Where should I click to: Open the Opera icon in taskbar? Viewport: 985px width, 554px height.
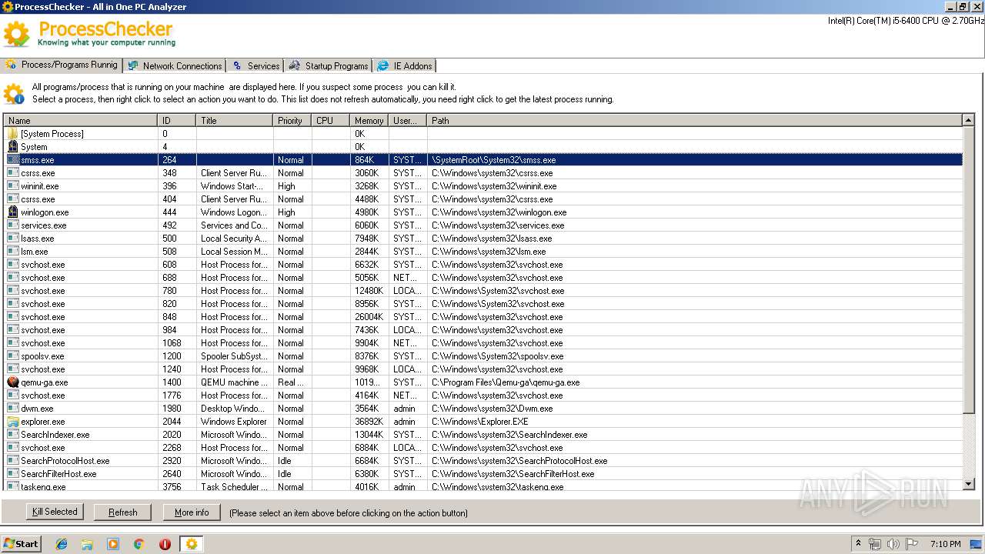[165, 544]
